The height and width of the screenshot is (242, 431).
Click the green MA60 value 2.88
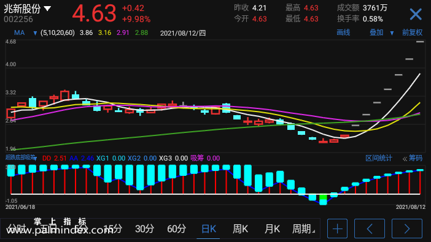[x=141, y=33]
